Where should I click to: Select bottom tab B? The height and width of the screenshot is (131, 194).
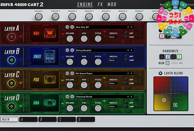48,119
